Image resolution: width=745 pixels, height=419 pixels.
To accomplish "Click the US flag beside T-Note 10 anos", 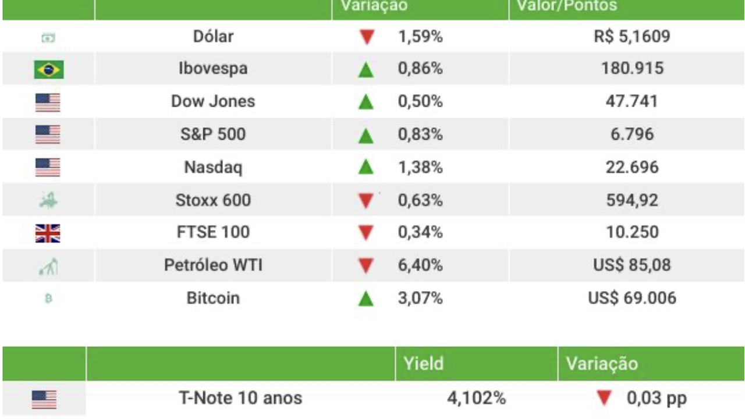I will pyautogui.click(x=44, y=399).
